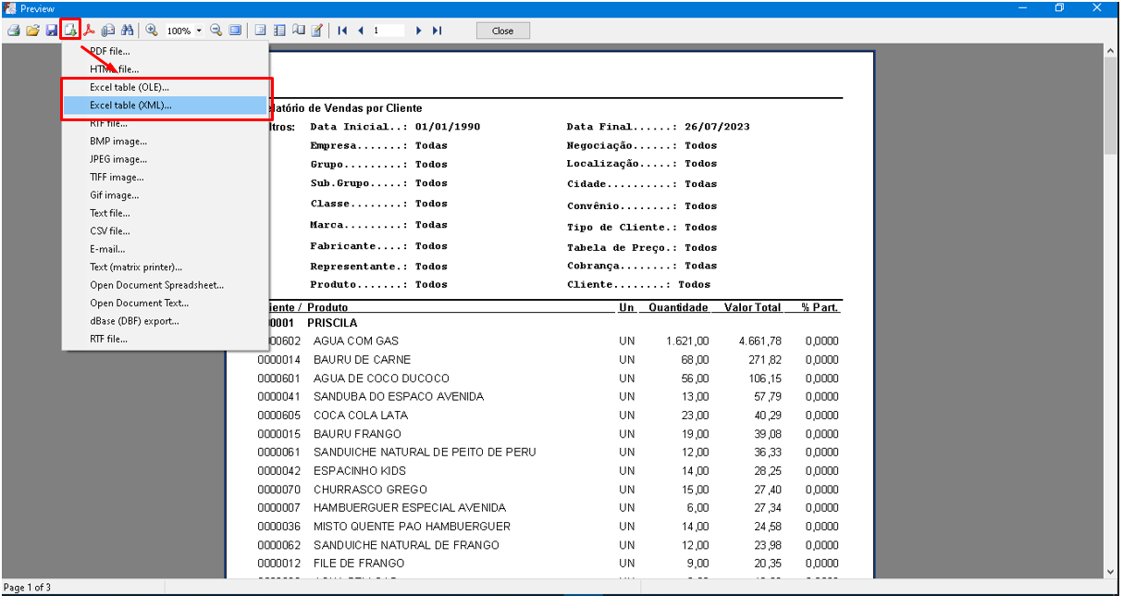1123x596 pixels.
Task: Click the Close preview button
Action: pos(502,31)
